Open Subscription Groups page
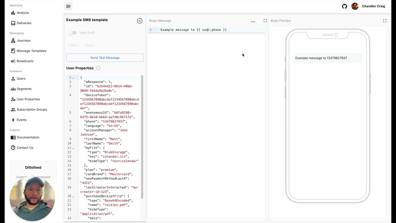This screenshot has height=223, width=396. coord(32,109)
